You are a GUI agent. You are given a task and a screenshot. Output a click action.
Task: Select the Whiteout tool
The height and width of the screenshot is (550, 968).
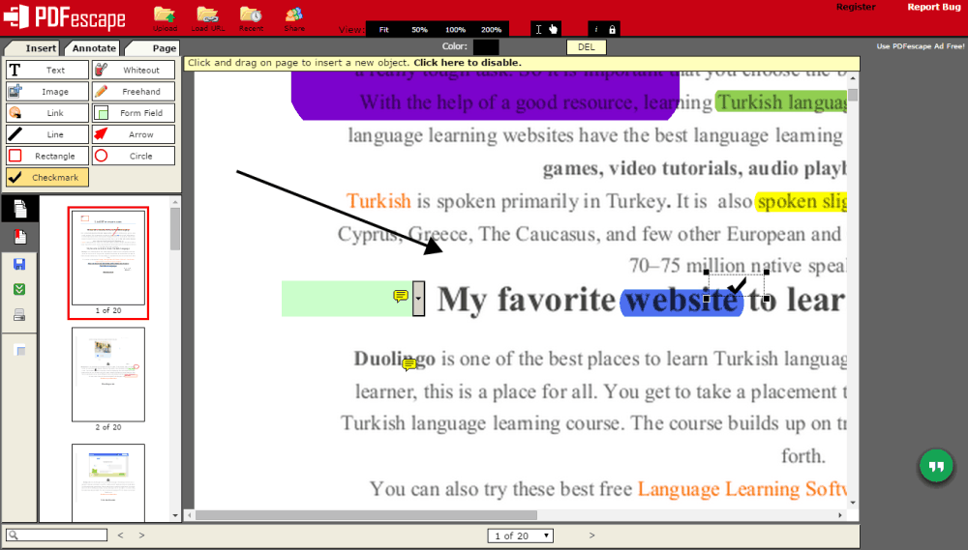tap(134, 70)
